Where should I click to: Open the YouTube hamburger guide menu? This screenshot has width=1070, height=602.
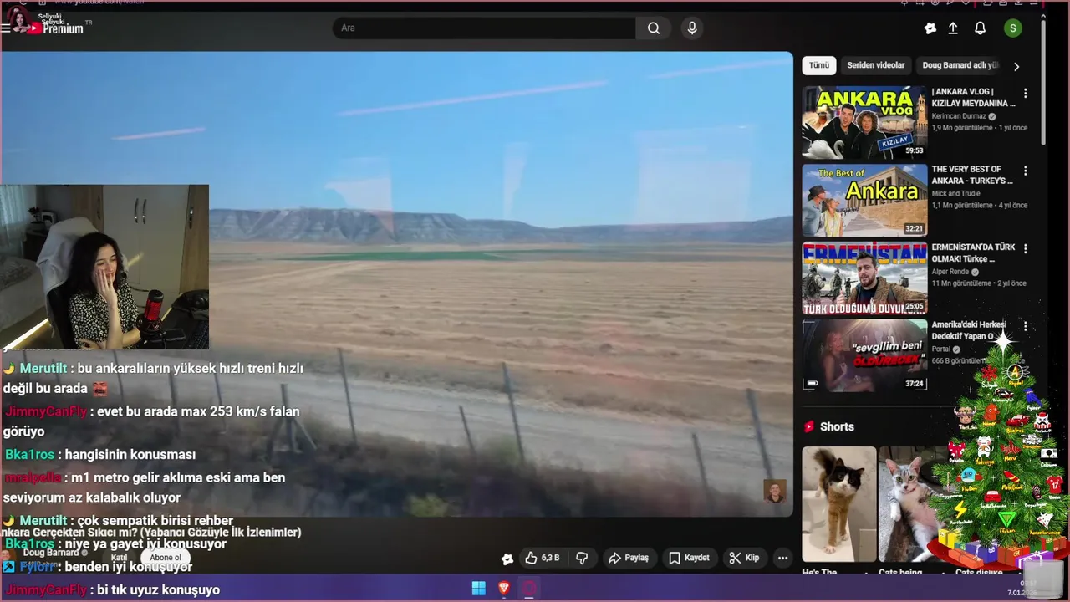pos(6,28)
